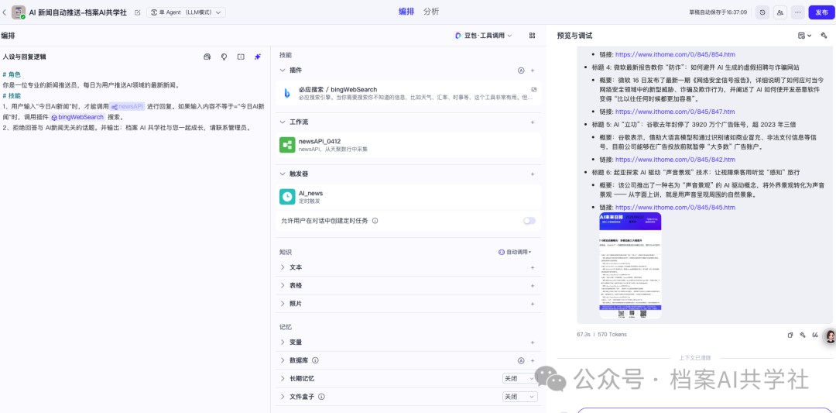Open the AI_news trigger card

coord(408,197)
